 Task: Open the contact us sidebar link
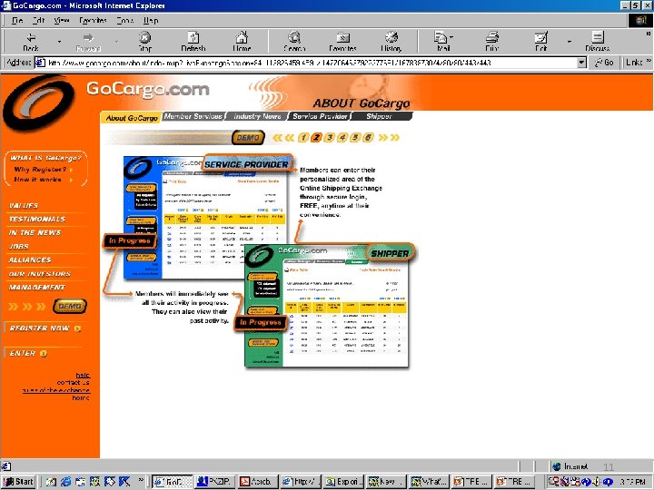[x=73, y=383]
